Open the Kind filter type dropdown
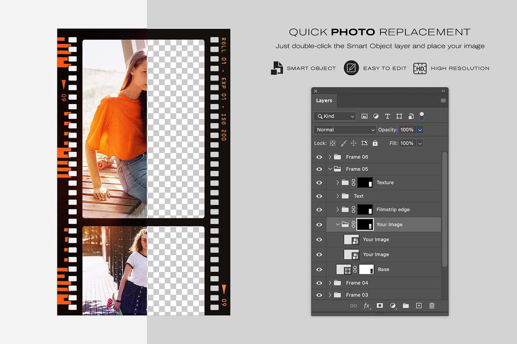Viewport: 517px width, 344px height. tap(335, 116)
